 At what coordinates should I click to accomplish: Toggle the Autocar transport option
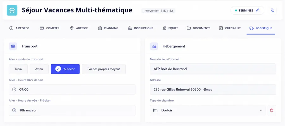click(x=65, y=69)
